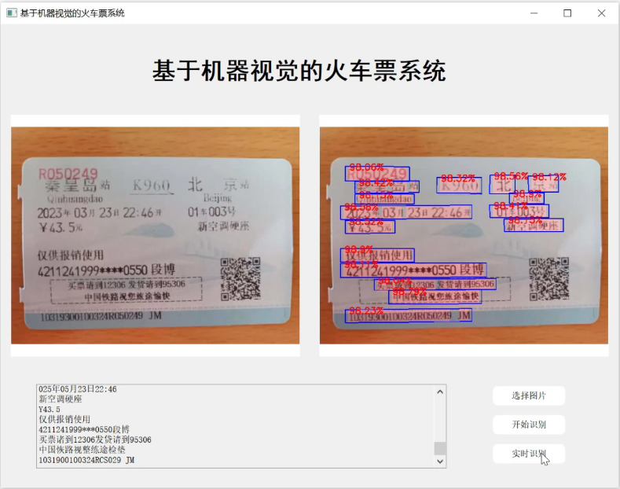Close the train ticket system window
The width and height of the screenshot is (620, 489).
(x=601, y=13)
